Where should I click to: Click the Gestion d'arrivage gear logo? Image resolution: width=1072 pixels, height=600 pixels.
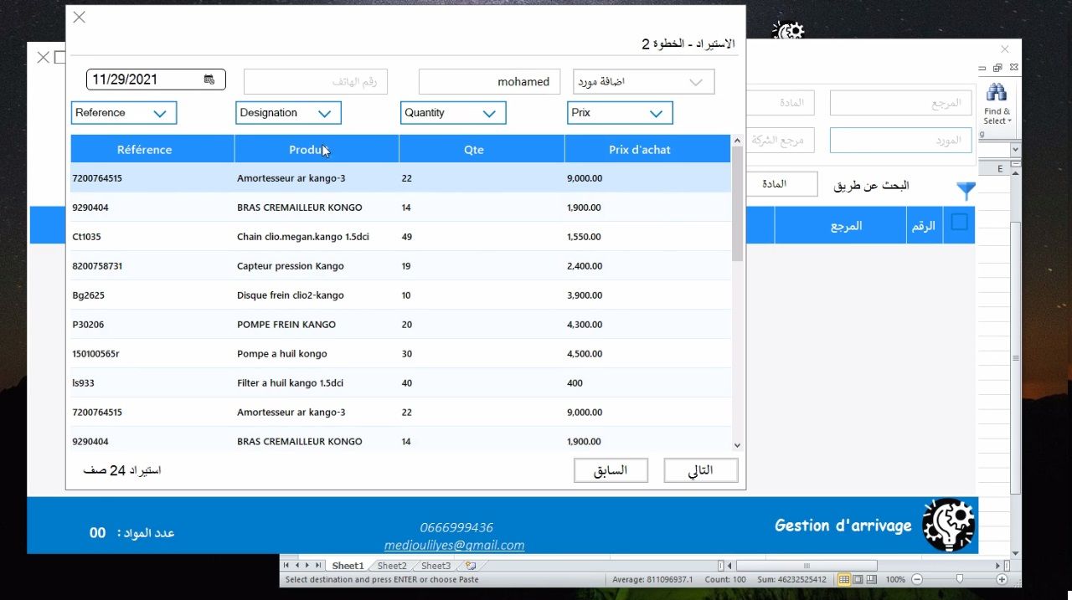(x=948, y=525)
